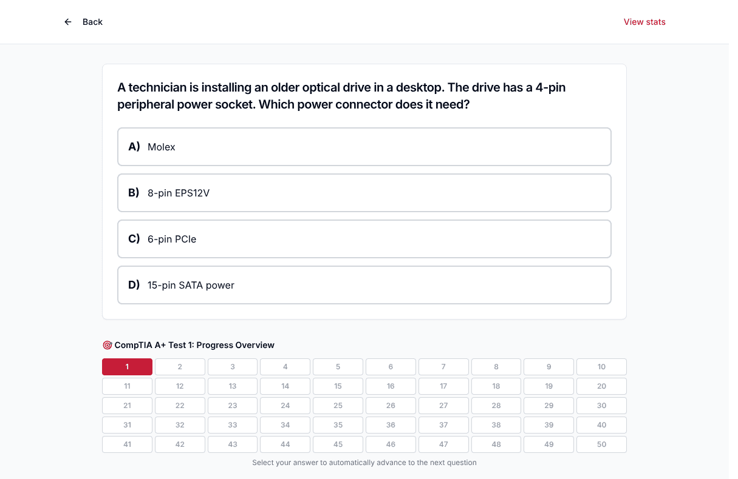Go to question 47
Screen dimensions: 738x479
443,444
